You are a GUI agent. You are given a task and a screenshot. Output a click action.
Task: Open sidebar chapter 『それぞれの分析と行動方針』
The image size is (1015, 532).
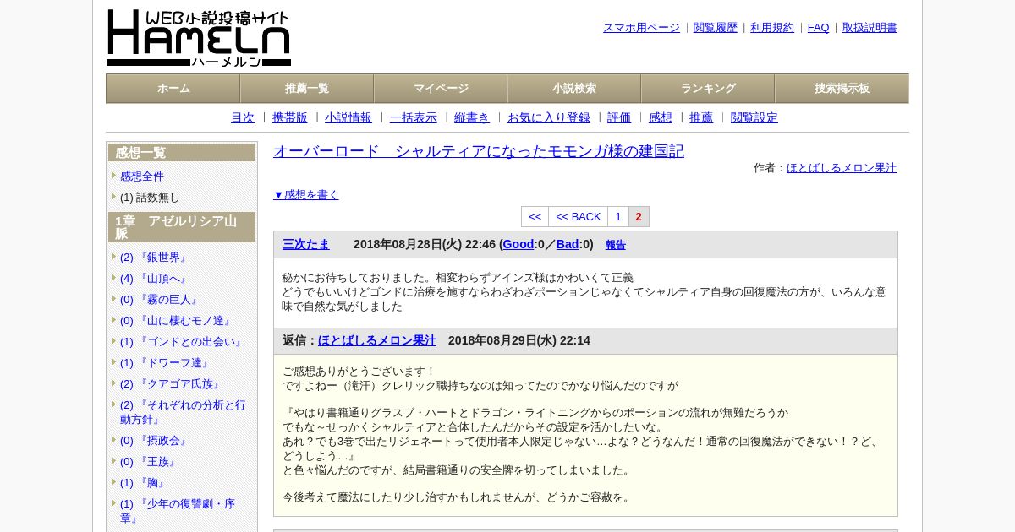tap(183, 412)
